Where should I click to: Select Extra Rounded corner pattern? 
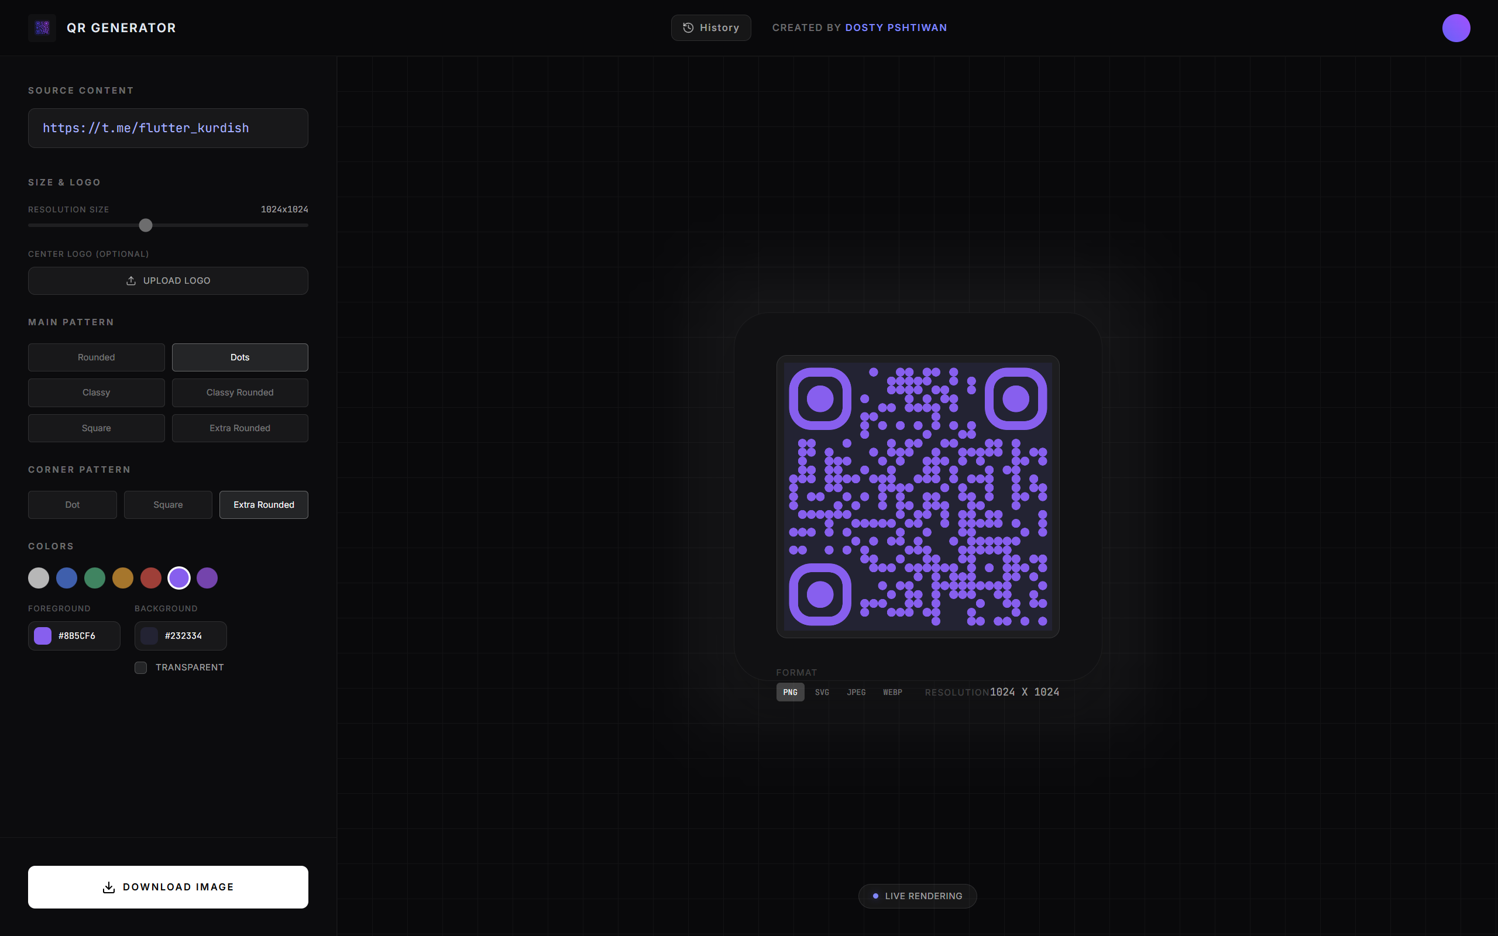(x=264, y=504)
